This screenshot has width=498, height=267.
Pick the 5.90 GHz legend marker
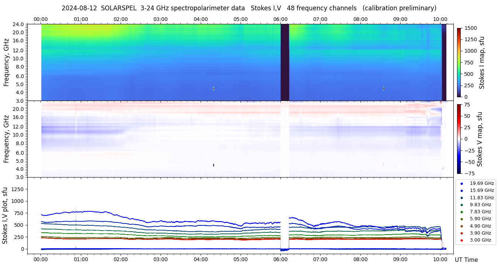(x=461, y=219)
